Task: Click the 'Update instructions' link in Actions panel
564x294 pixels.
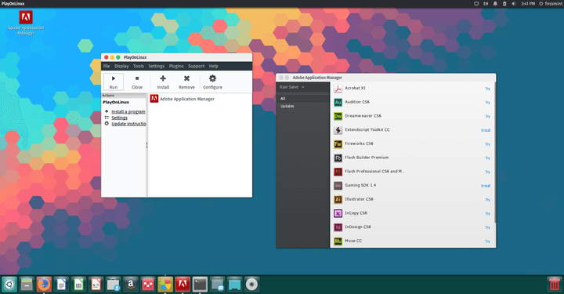Action: tap(128, 124)
